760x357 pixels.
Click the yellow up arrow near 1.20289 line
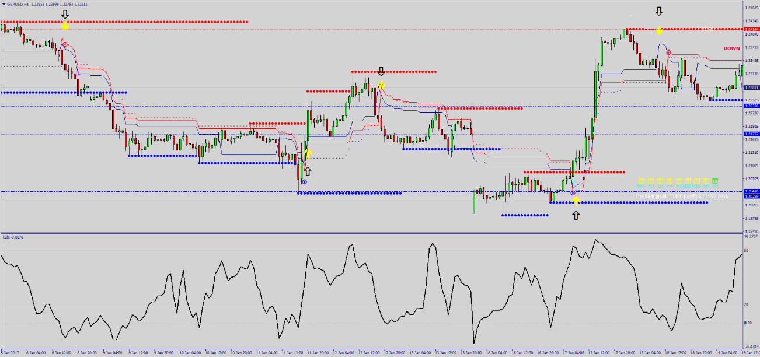pyautogui.click(x=576, y=201)
